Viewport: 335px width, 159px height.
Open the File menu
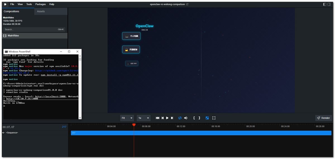click(x=12, y=4)
